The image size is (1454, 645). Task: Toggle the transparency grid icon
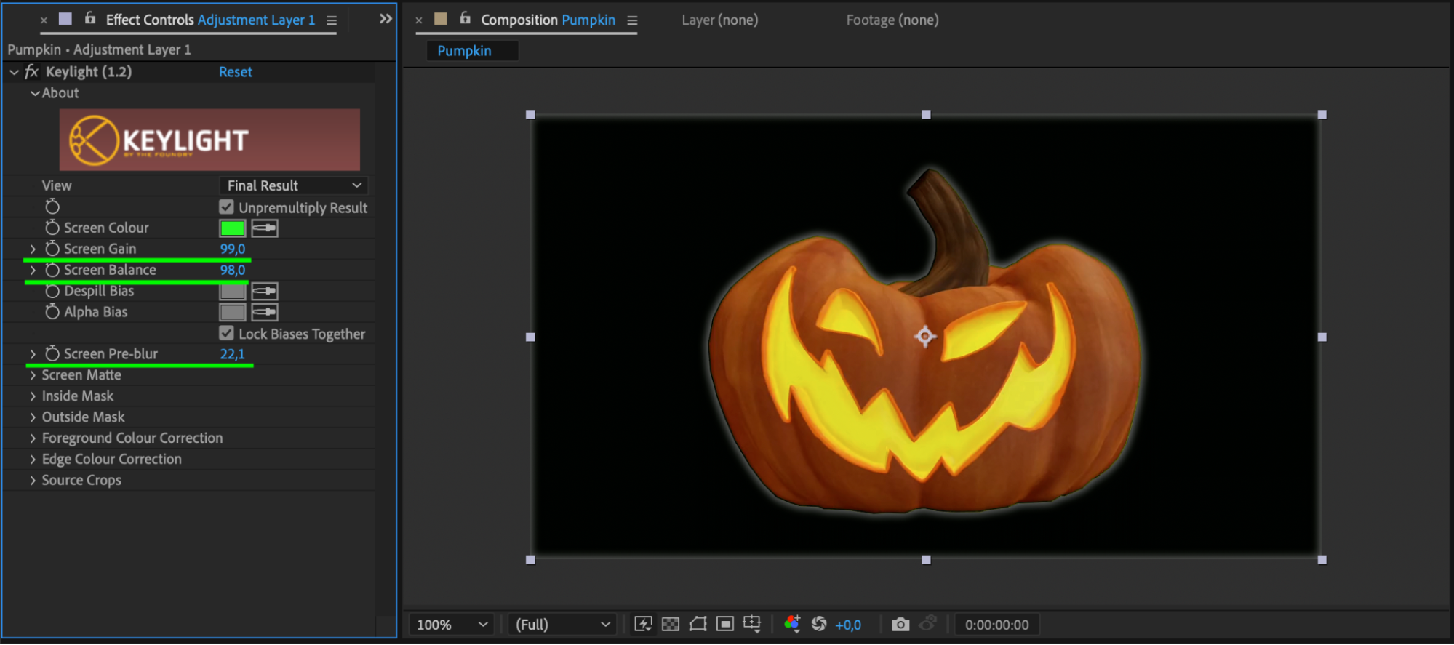(x=671, y=624)
